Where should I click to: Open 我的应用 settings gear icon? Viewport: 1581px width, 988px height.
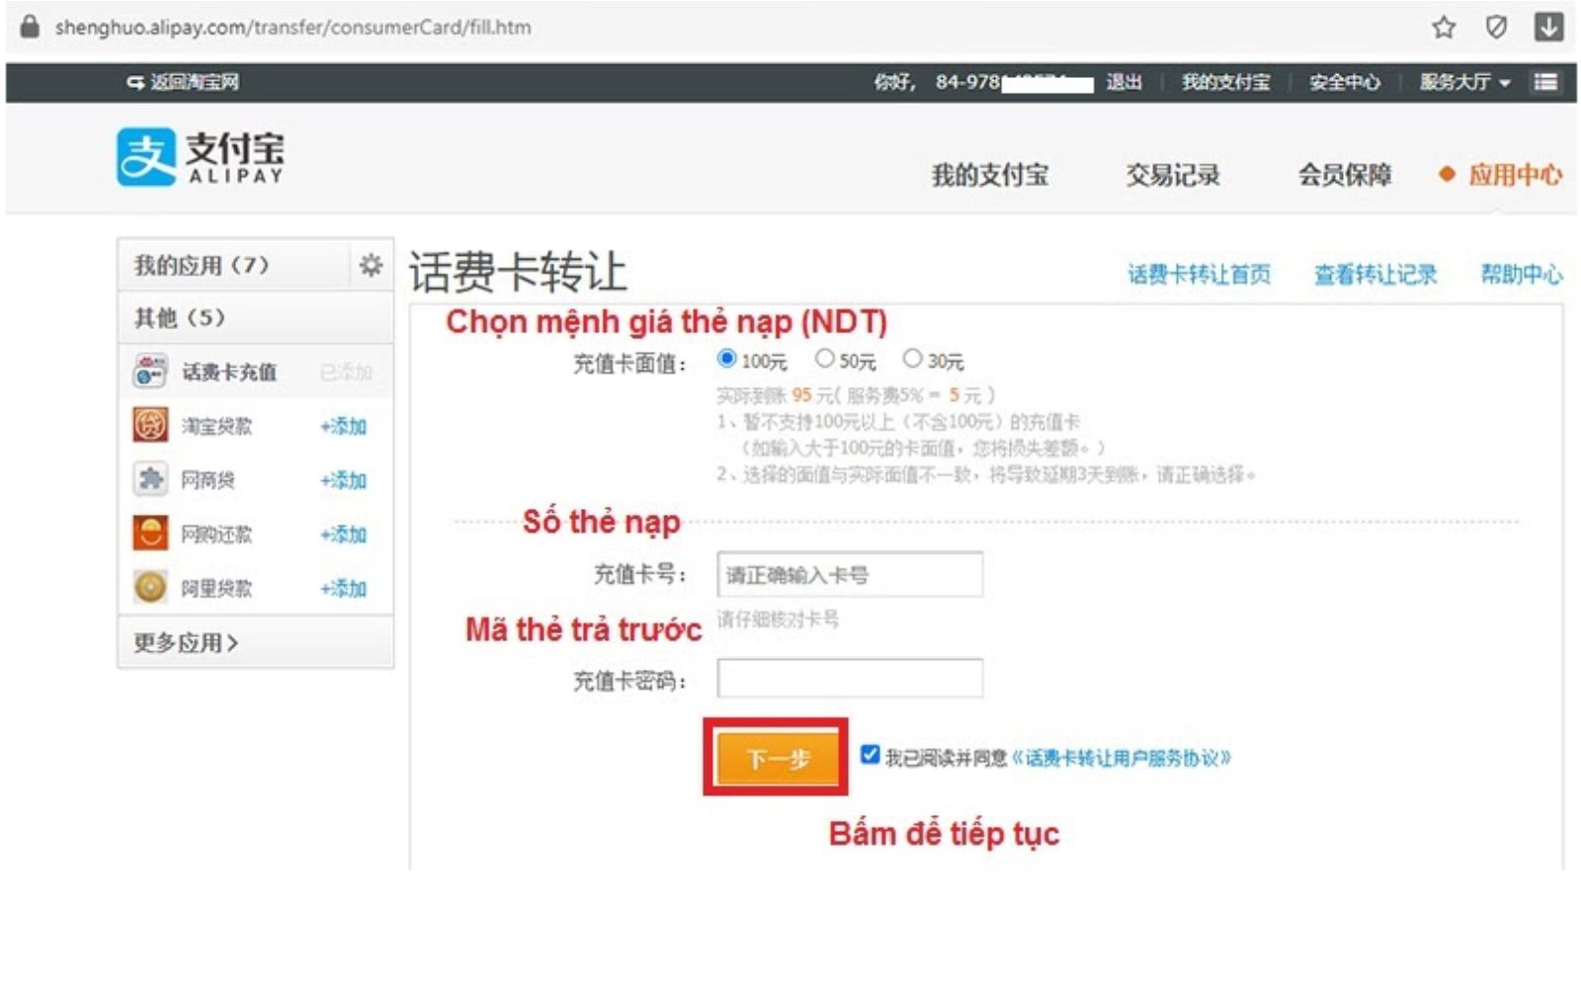coord(371,265)
